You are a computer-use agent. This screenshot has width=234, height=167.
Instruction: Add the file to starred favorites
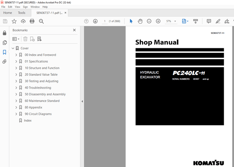(14, 21)
